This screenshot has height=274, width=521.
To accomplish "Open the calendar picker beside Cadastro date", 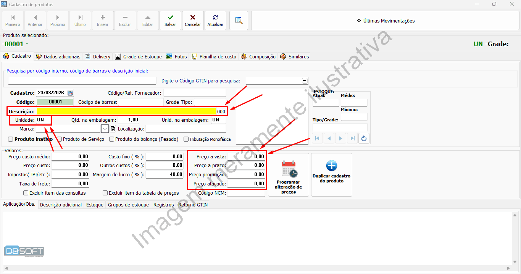I will (x=70, y=93).
